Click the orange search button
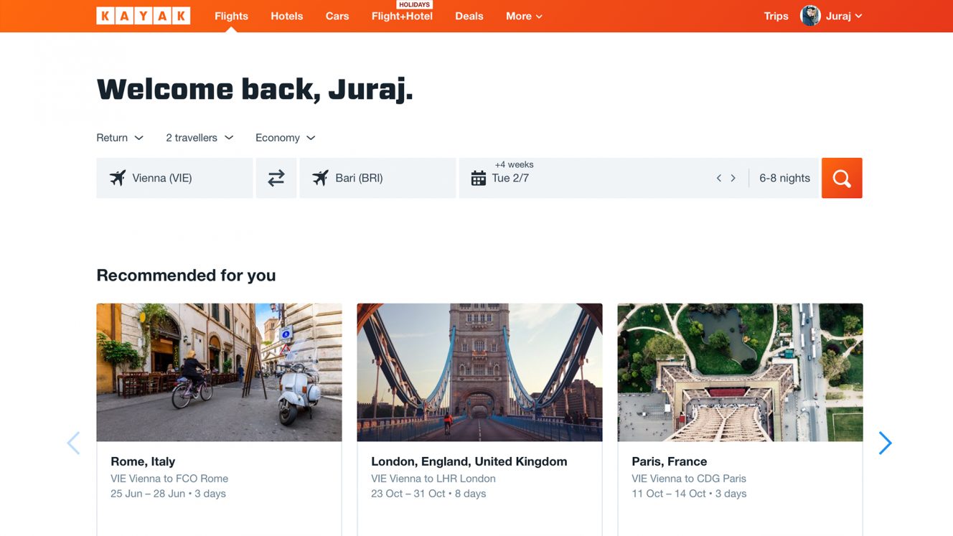The height and width of the screenshot is (536, 953). click(x=842, y=178)
